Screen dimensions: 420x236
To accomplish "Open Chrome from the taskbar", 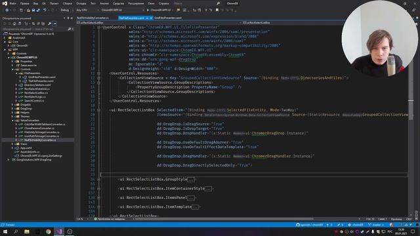I will (48, 231).
